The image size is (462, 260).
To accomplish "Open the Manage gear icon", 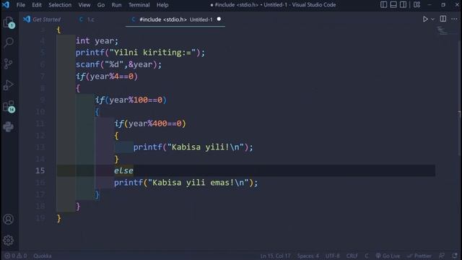I will (9, 240).
